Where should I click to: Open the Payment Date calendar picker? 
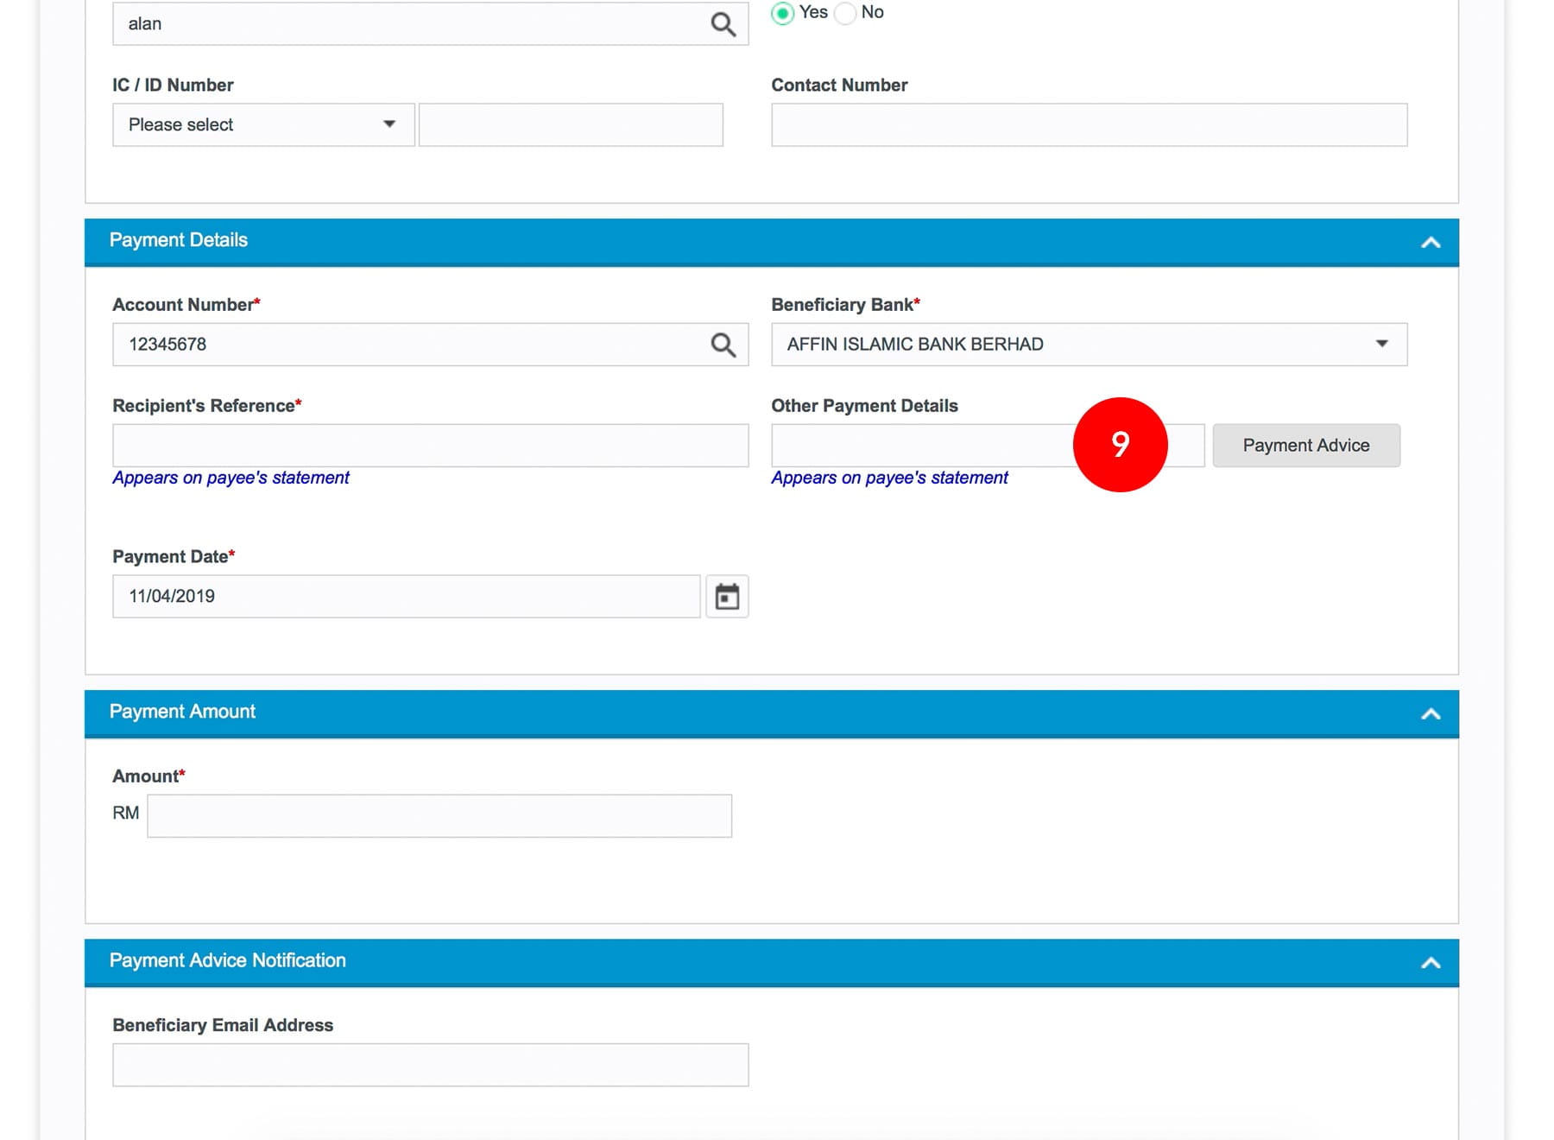727,597
